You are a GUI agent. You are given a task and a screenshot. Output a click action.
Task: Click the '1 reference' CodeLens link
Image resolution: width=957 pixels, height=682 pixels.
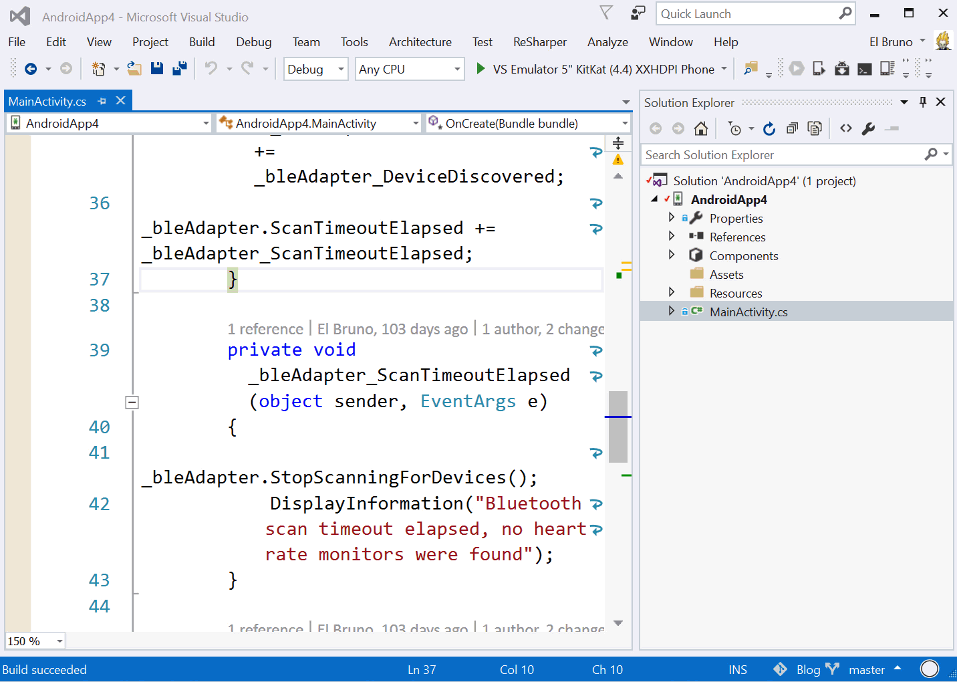265,329
